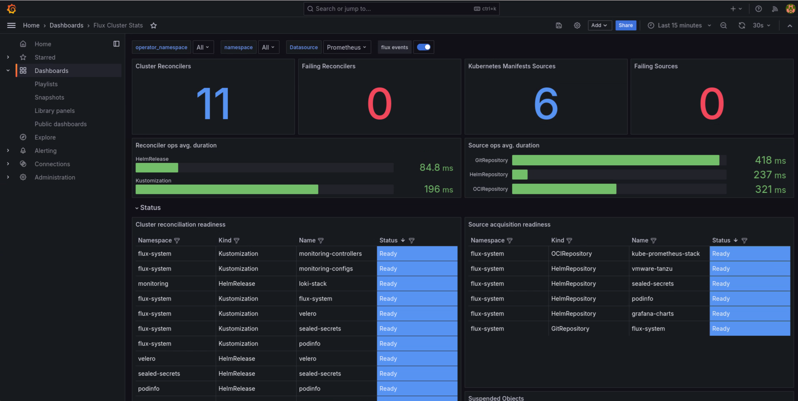Click the OCIRepository duration bar

pos(564,189)
